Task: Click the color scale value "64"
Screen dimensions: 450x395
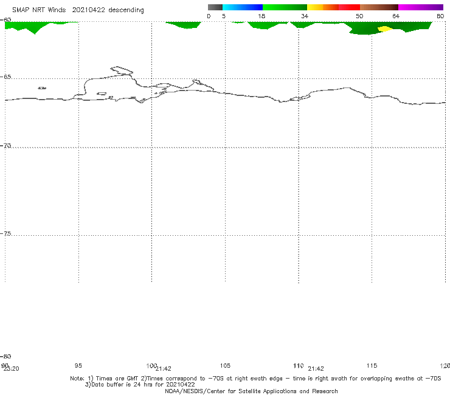Action: pos(396,16)
